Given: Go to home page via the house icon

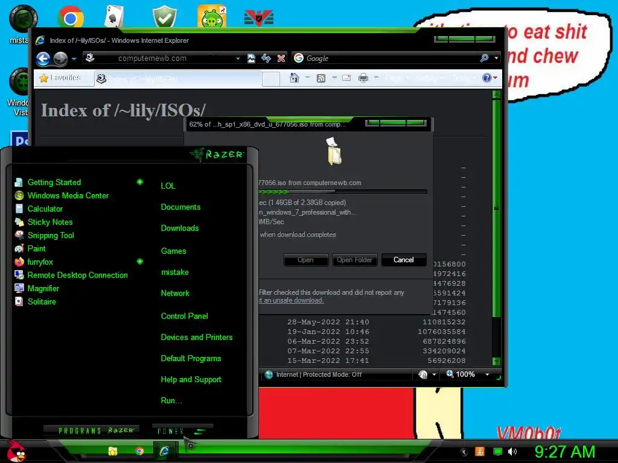Looking at the screenshot, I should tap(295, 78).
